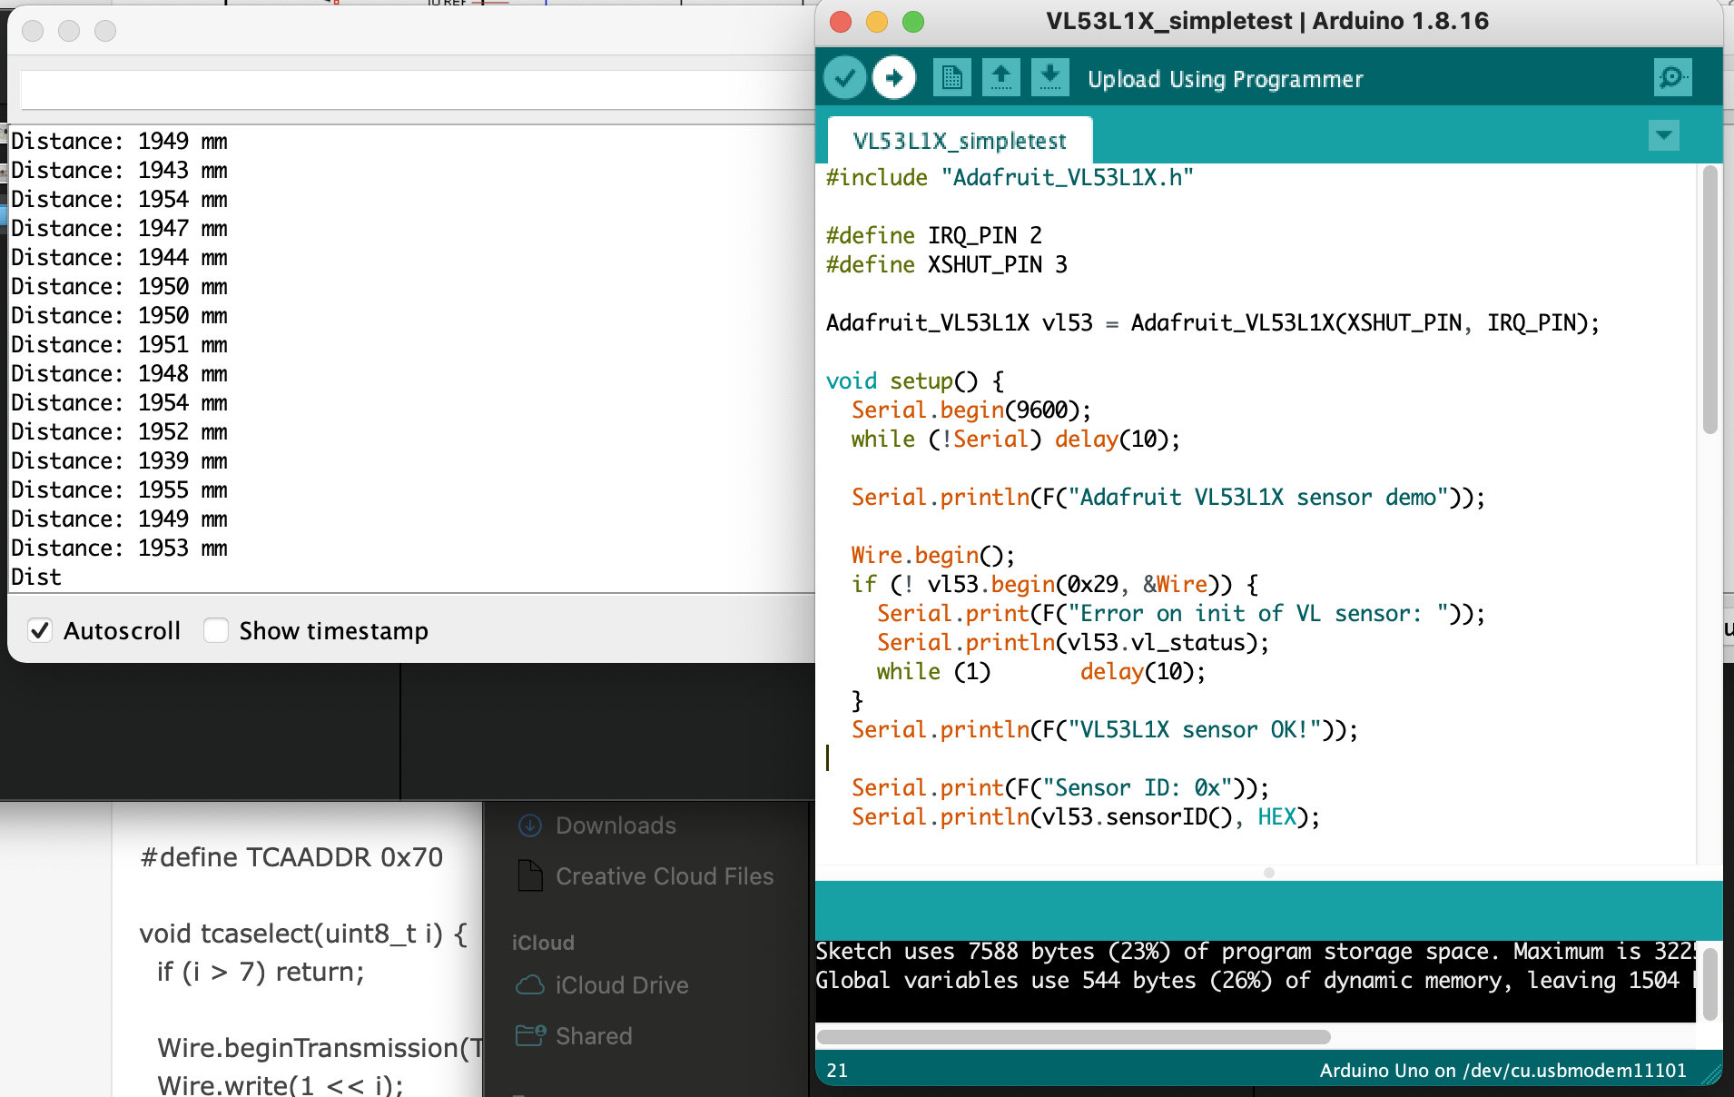
Task: Click the Downloads folder icon in sidebar
Action: 530,825
